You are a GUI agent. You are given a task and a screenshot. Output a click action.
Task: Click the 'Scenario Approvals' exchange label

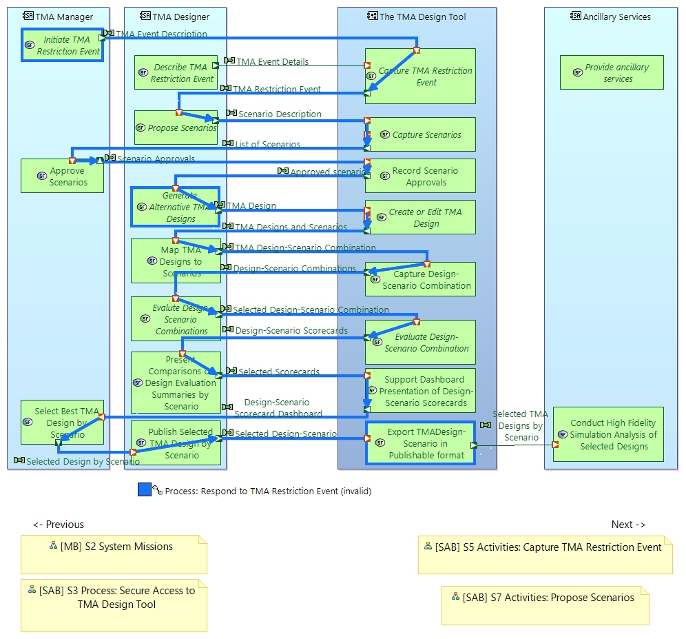tap(156, 159)
